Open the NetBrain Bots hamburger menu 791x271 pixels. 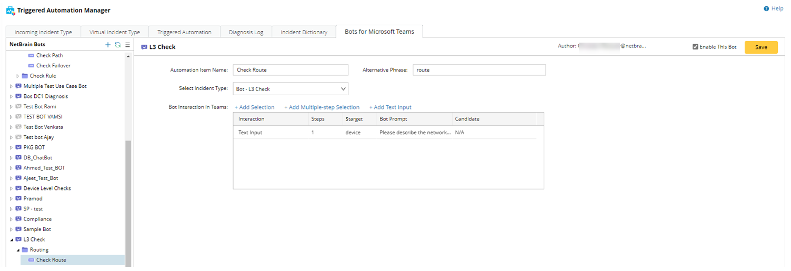(127, 45)
